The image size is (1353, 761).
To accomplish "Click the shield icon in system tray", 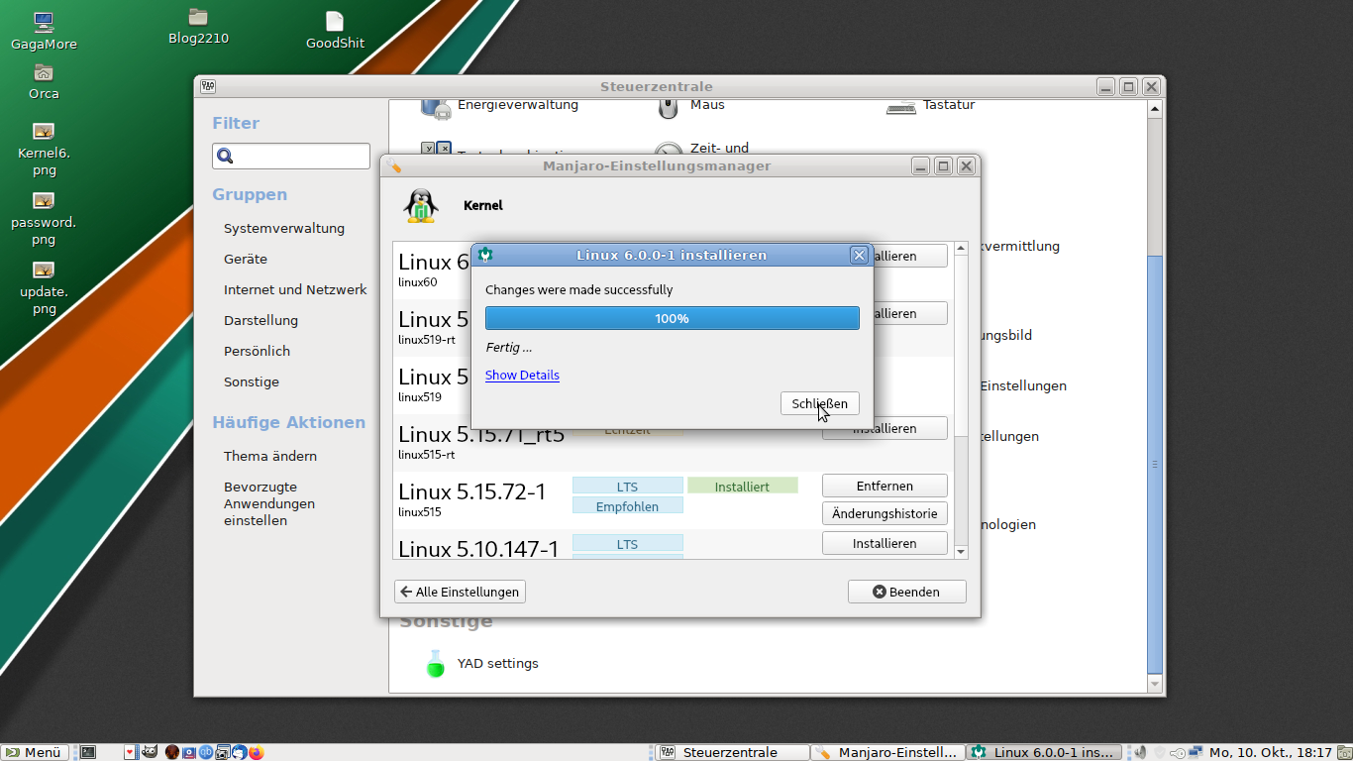I will [1160, 752].
